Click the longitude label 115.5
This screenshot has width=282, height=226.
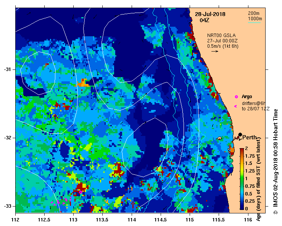[x=219, y=220]
